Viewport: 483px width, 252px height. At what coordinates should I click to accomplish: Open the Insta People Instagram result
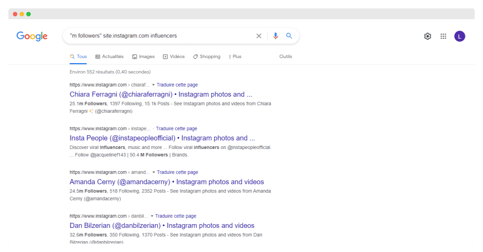point(162,138)
